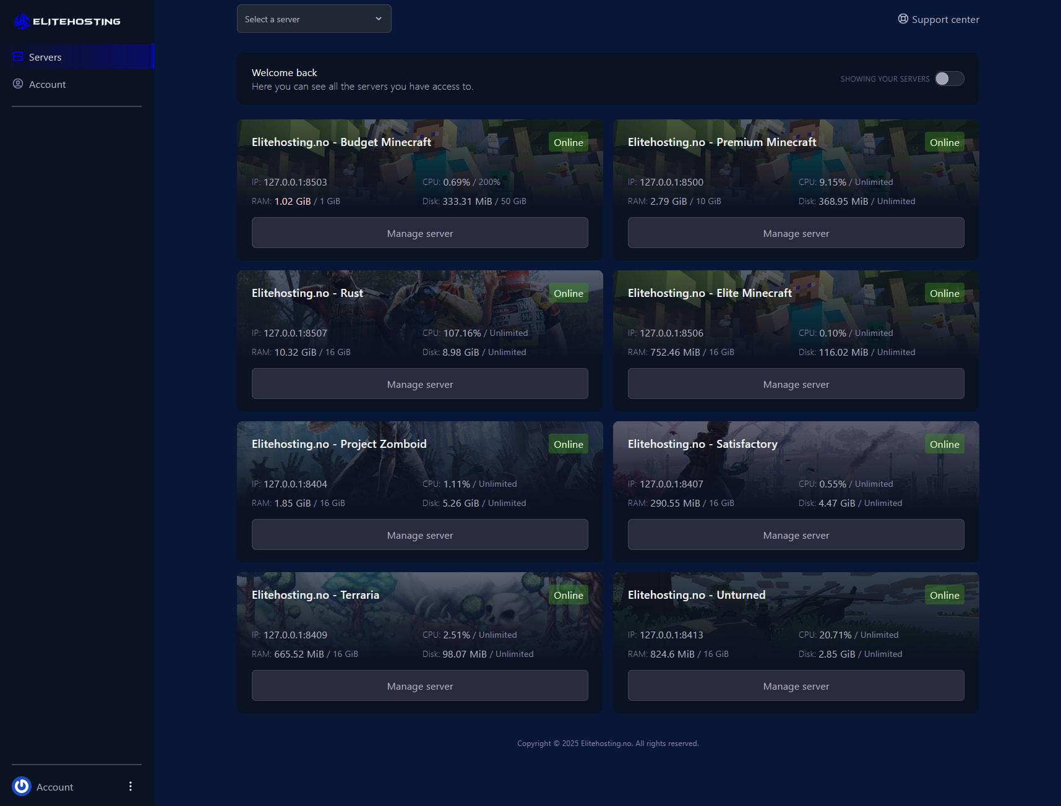
Task: Manage the Premium Minecraft server
Action: click(796, 233)
